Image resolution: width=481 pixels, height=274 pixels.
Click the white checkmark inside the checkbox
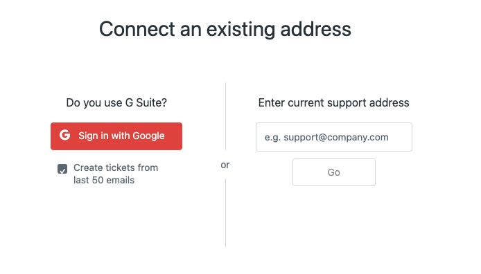pos(62,170)
